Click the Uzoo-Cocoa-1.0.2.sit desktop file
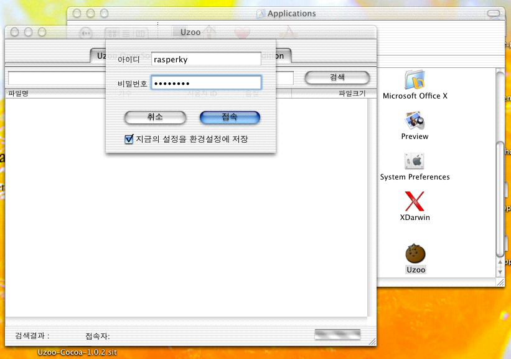Image resolution: width=511 pixels, height=359 pixels. coord(77,352)
